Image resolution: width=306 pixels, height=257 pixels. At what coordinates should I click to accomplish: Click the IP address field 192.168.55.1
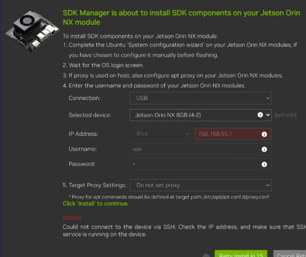tap(233, 134)
